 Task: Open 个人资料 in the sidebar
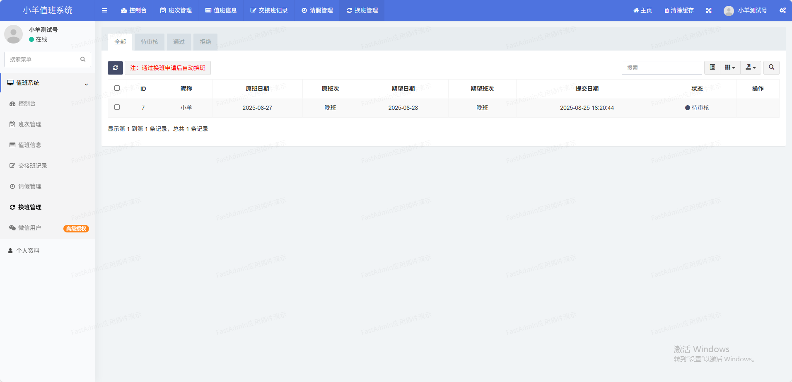pos(28,251)
